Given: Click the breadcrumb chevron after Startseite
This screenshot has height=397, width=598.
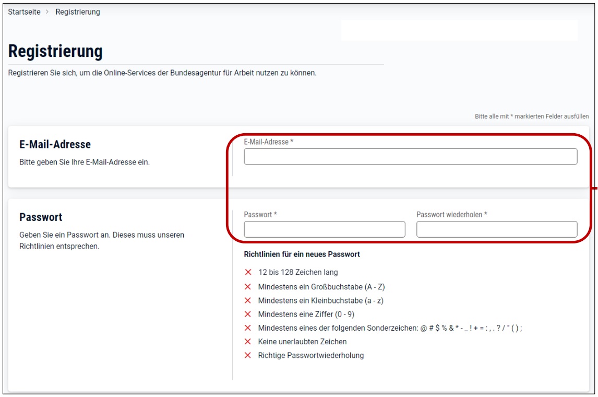Looking at the screenshot, I should coord(47,12).
